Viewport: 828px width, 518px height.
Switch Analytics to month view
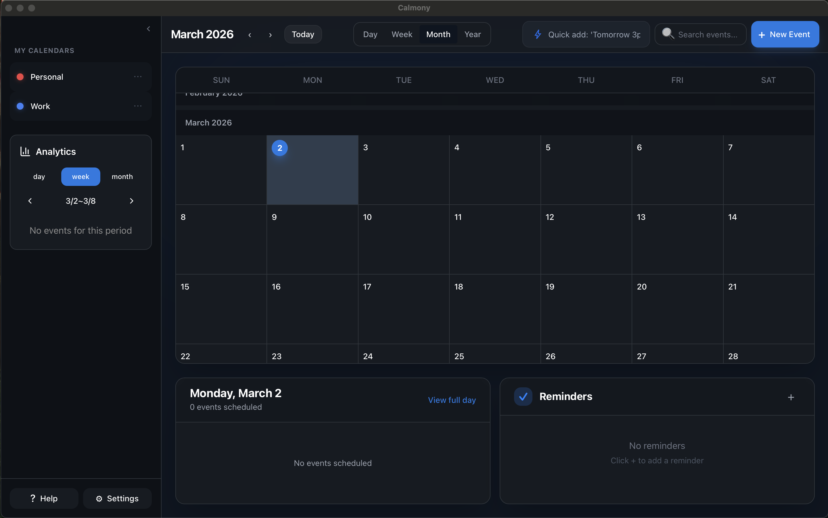pos(122,176)
